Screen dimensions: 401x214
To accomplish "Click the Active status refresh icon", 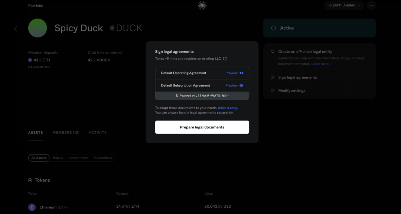I will click(273, 28).
